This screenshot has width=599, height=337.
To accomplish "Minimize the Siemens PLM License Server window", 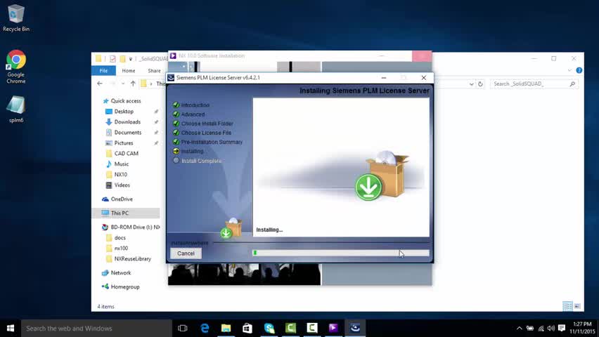I will [x=384, y=77].
